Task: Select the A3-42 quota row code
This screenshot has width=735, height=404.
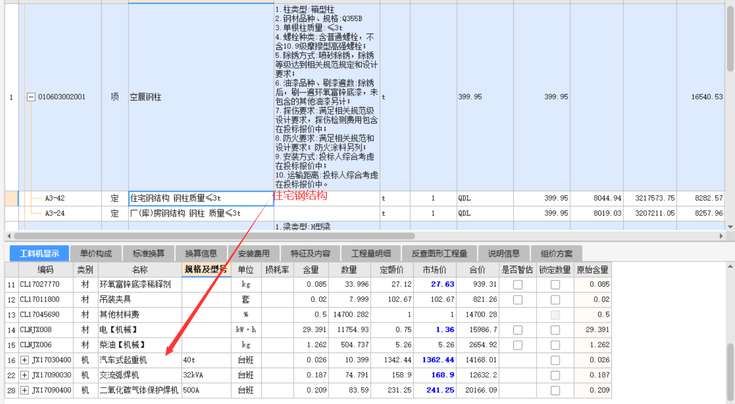Action: [x=55, y=198]
